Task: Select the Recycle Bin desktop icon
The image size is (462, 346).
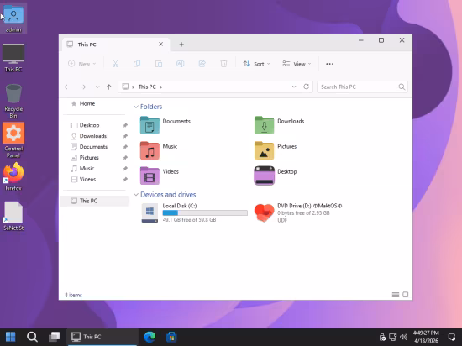Action: pos(13,101)
